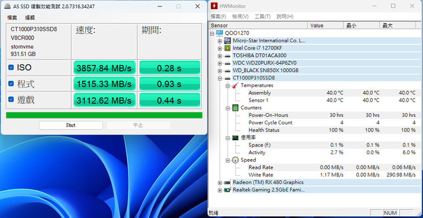Expand the WDC WD20PURX-64P6ZY0 node
Image resolution: width=423 pixels, height=218 pixels.
click(220, 63)
